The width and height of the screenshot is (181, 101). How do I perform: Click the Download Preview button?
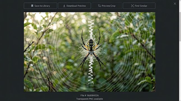point(74,6)
